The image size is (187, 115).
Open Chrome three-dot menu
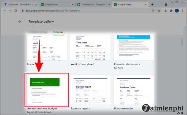pos(182,11)
